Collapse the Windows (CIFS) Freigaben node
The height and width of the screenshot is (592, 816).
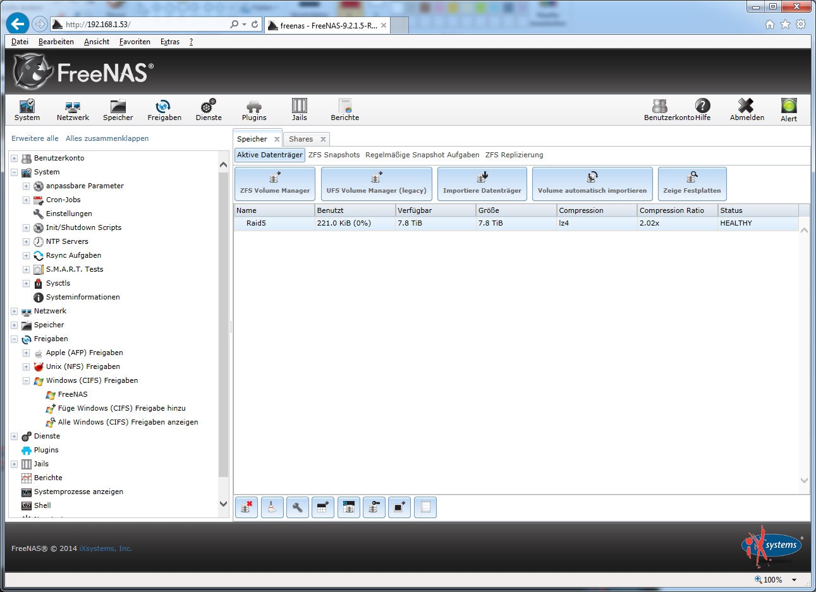coord(26,381)
